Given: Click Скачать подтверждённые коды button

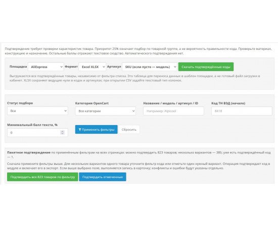Looking at the screenshot, I should (x=206, y=67).
